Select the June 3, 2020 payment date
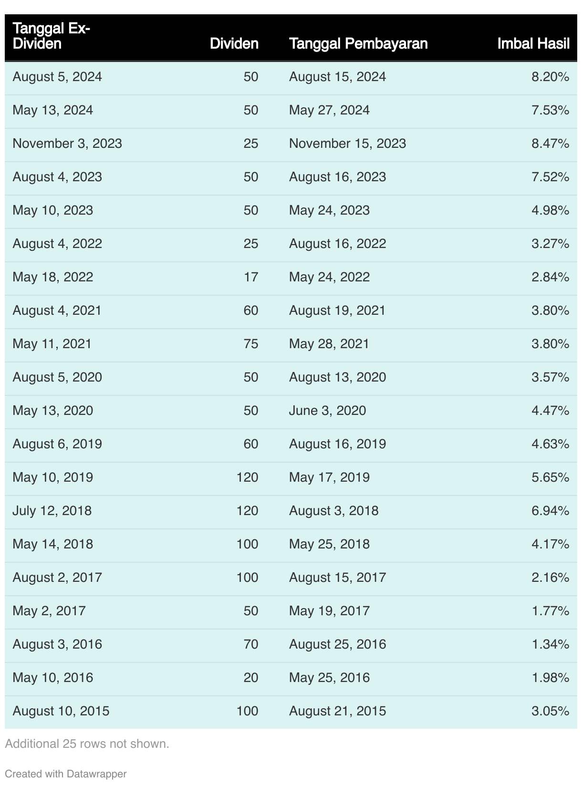582x785 pixels. (327, 411)
